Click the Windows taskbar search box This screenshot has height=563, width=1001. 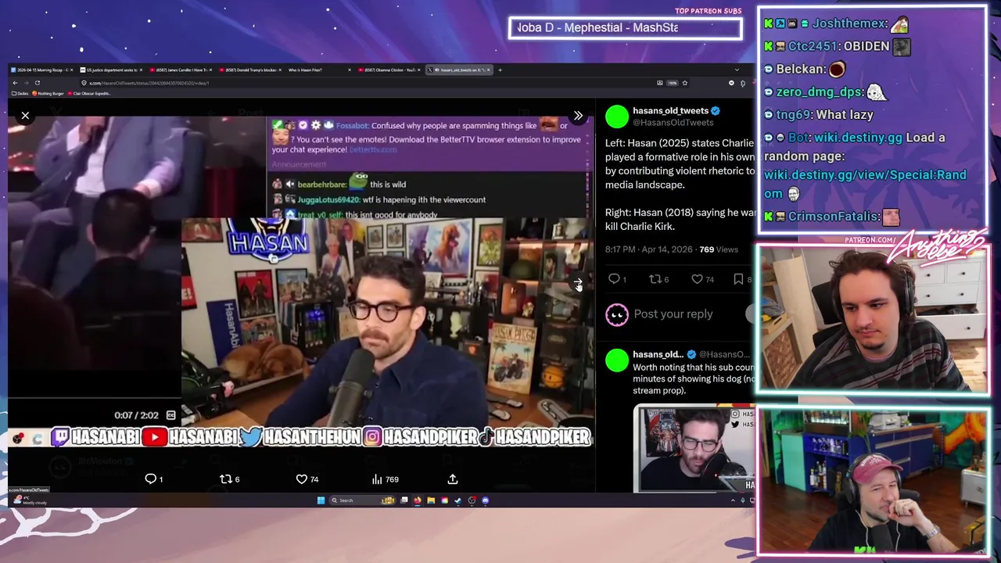[x=361, y=500]
